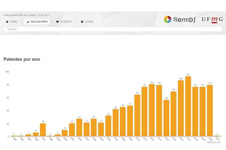This screenshot has height=150, width=226.
Task: Click the 40 y-axis label
Action: (x=8, y=111)
